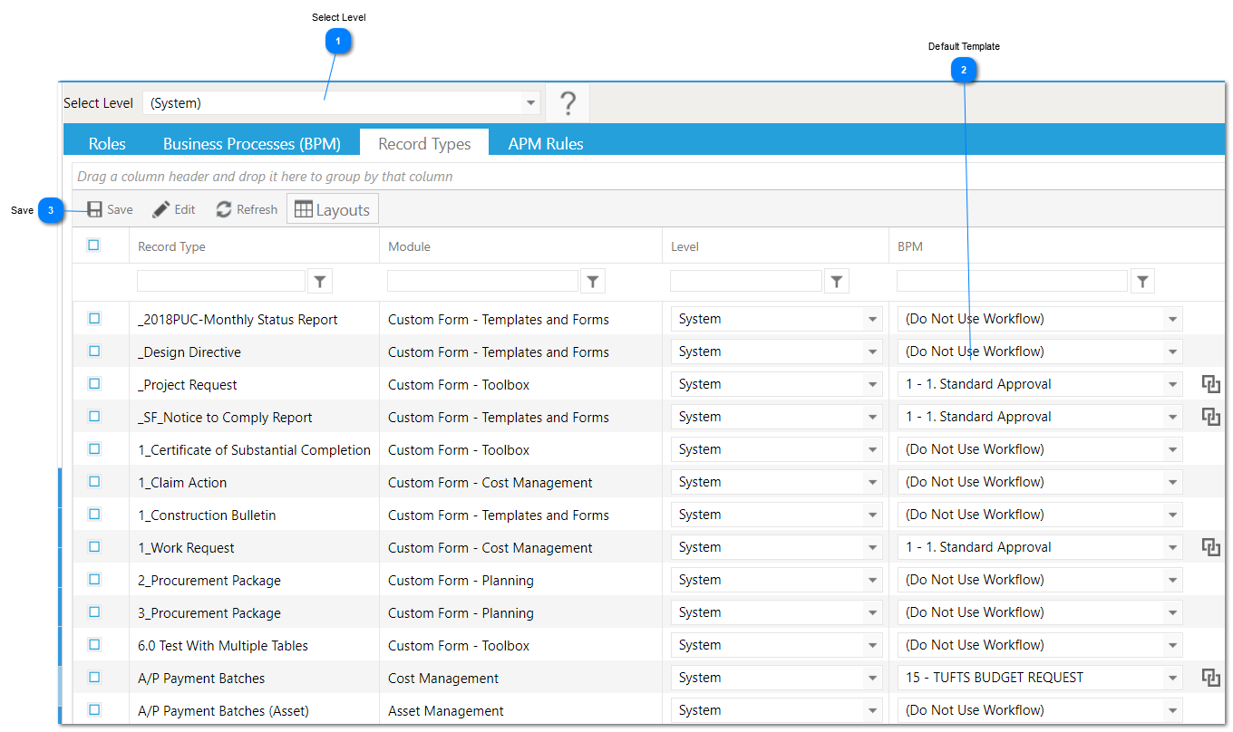1233x732 pixels.
Task: Click the Record Type filter text box
Action: click(221, 281)
